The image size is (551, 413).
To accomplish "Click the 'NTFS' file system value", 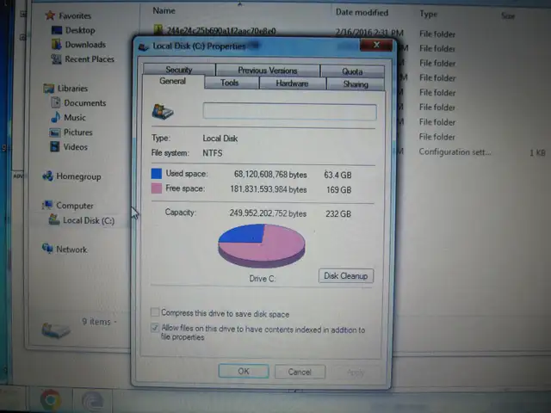I will coord(213,153).
